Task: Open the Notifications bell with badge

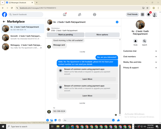Action: click(148, 15)
